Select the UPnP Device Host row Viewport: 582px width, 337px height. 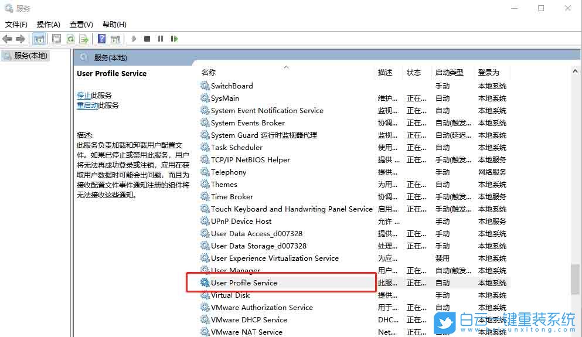(x=355, y=221)
